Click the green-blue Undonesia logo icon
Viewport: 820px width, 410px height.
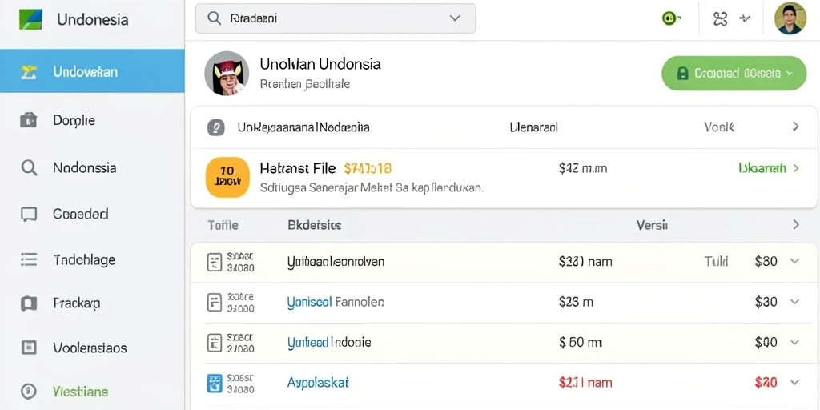[31, 20]
